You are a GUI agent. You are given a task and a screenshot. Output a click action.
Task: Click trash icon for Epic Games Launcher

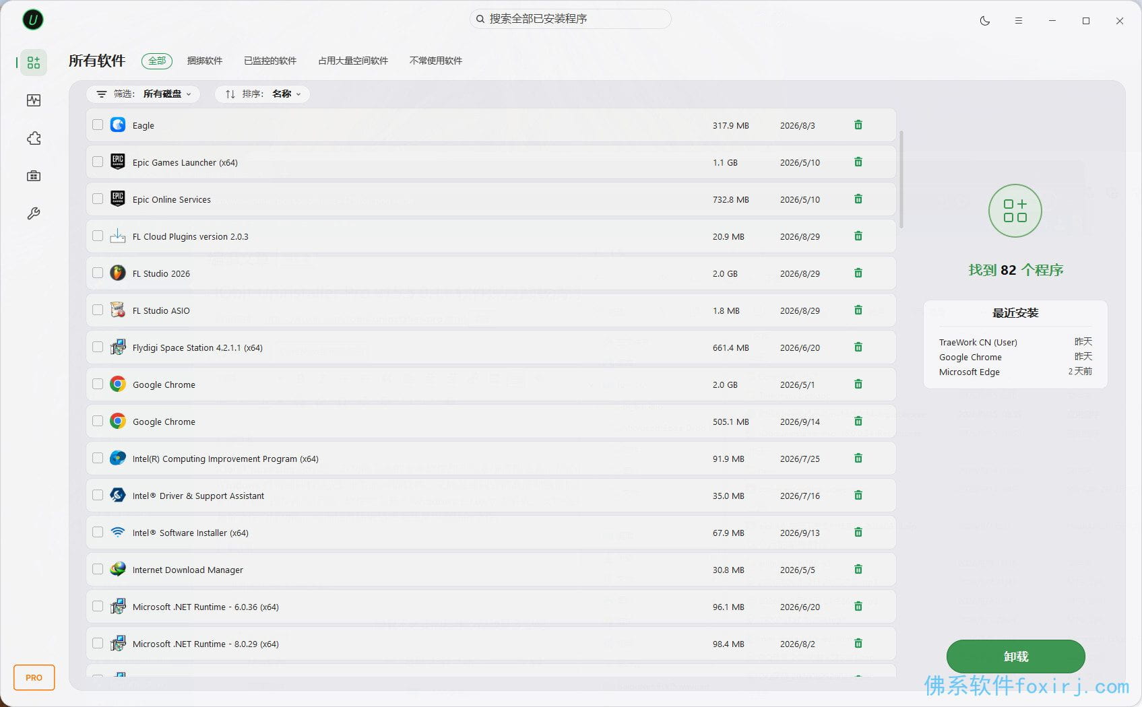pyautogui.click(x=858, y=162)
